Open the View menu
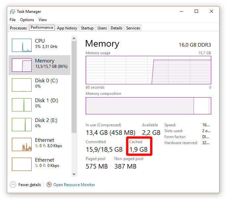 (x=43, y=20)
